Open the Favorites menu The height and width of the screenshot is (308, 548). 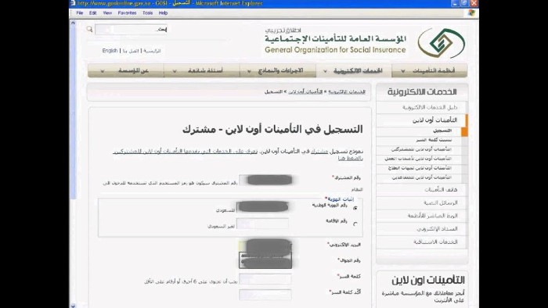click(x=127, y=13)
